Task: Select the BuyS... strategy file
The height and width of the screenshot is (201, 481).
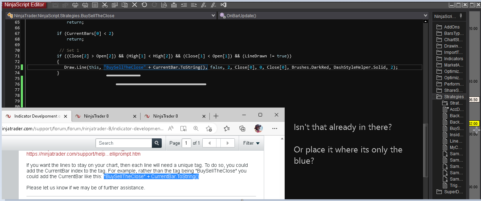Action: coord(453,128)
